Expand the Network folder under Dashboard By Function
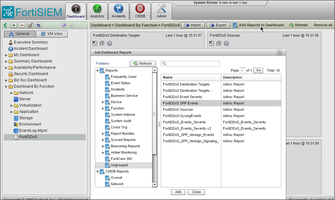The width and height of the screenshot is (335, 200). coord(12,92)
